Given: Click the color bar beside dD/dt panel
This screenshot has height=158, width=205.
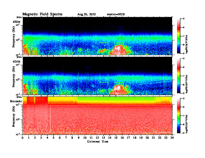Looking at the screenshot, I should (x=179, y=76).
